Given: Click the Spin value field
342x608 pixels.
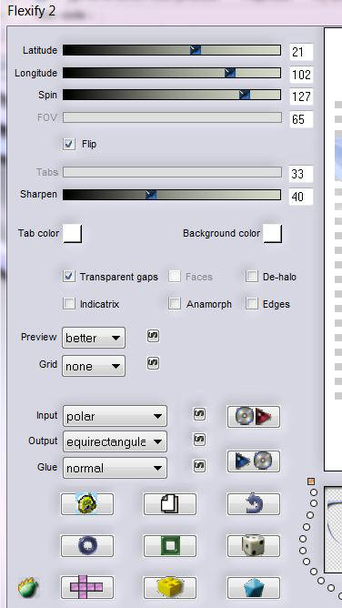Looking at the screenshot, I should 301,96.
